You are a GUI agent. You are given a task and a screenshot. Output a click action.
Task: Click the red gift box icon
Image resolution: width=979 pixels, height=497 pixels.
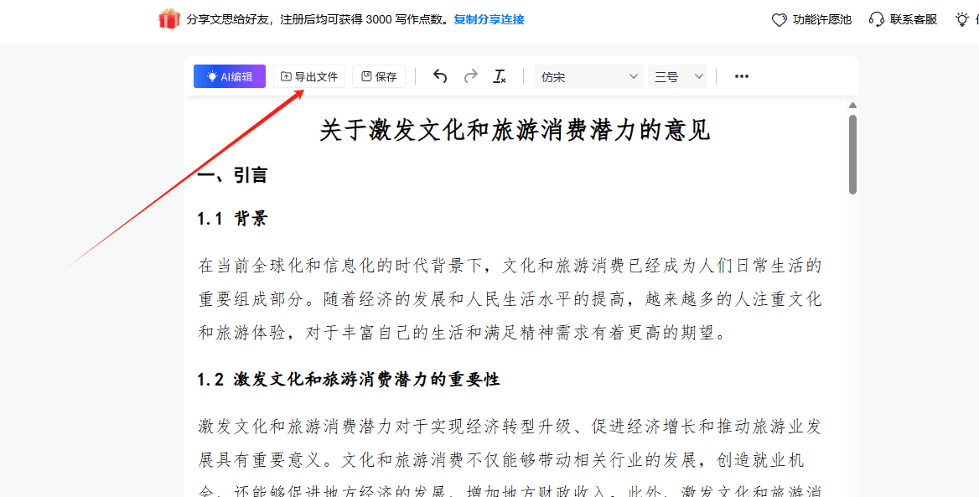coord(169,18)
